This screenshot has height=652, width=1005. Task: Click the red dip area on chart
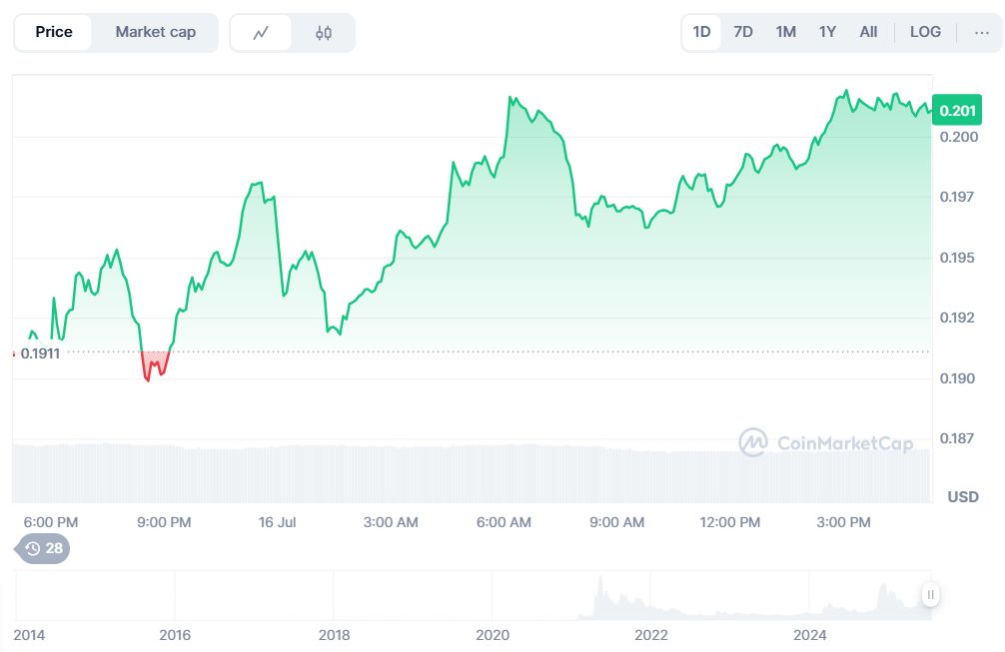(155, 364)
